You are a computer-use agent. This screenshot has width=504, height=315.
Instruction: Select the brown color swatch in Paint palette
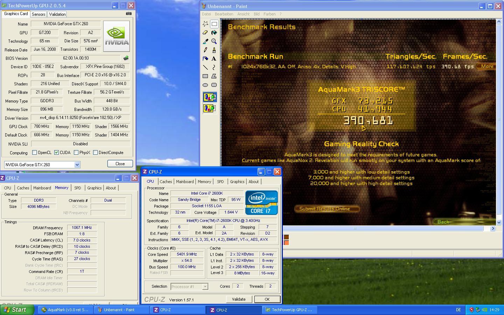click(x=286, y=237)
